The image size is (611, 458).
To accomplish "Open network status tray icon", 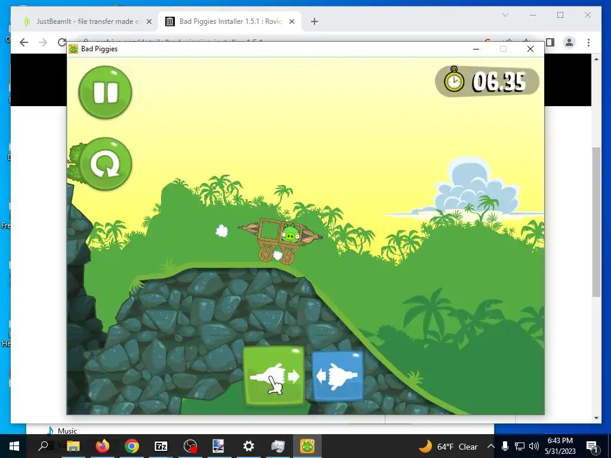I will tap(520, 446).
